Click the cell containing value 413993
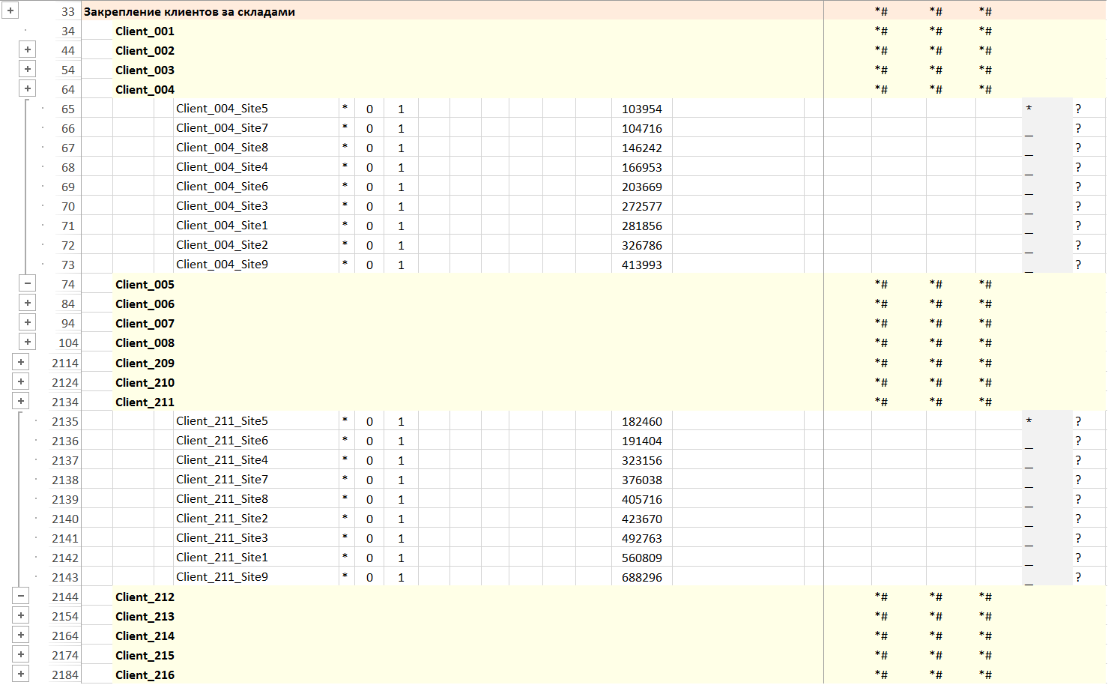Image resolution: width=1114 pixels, height=685 pixels. click(641, 265)
